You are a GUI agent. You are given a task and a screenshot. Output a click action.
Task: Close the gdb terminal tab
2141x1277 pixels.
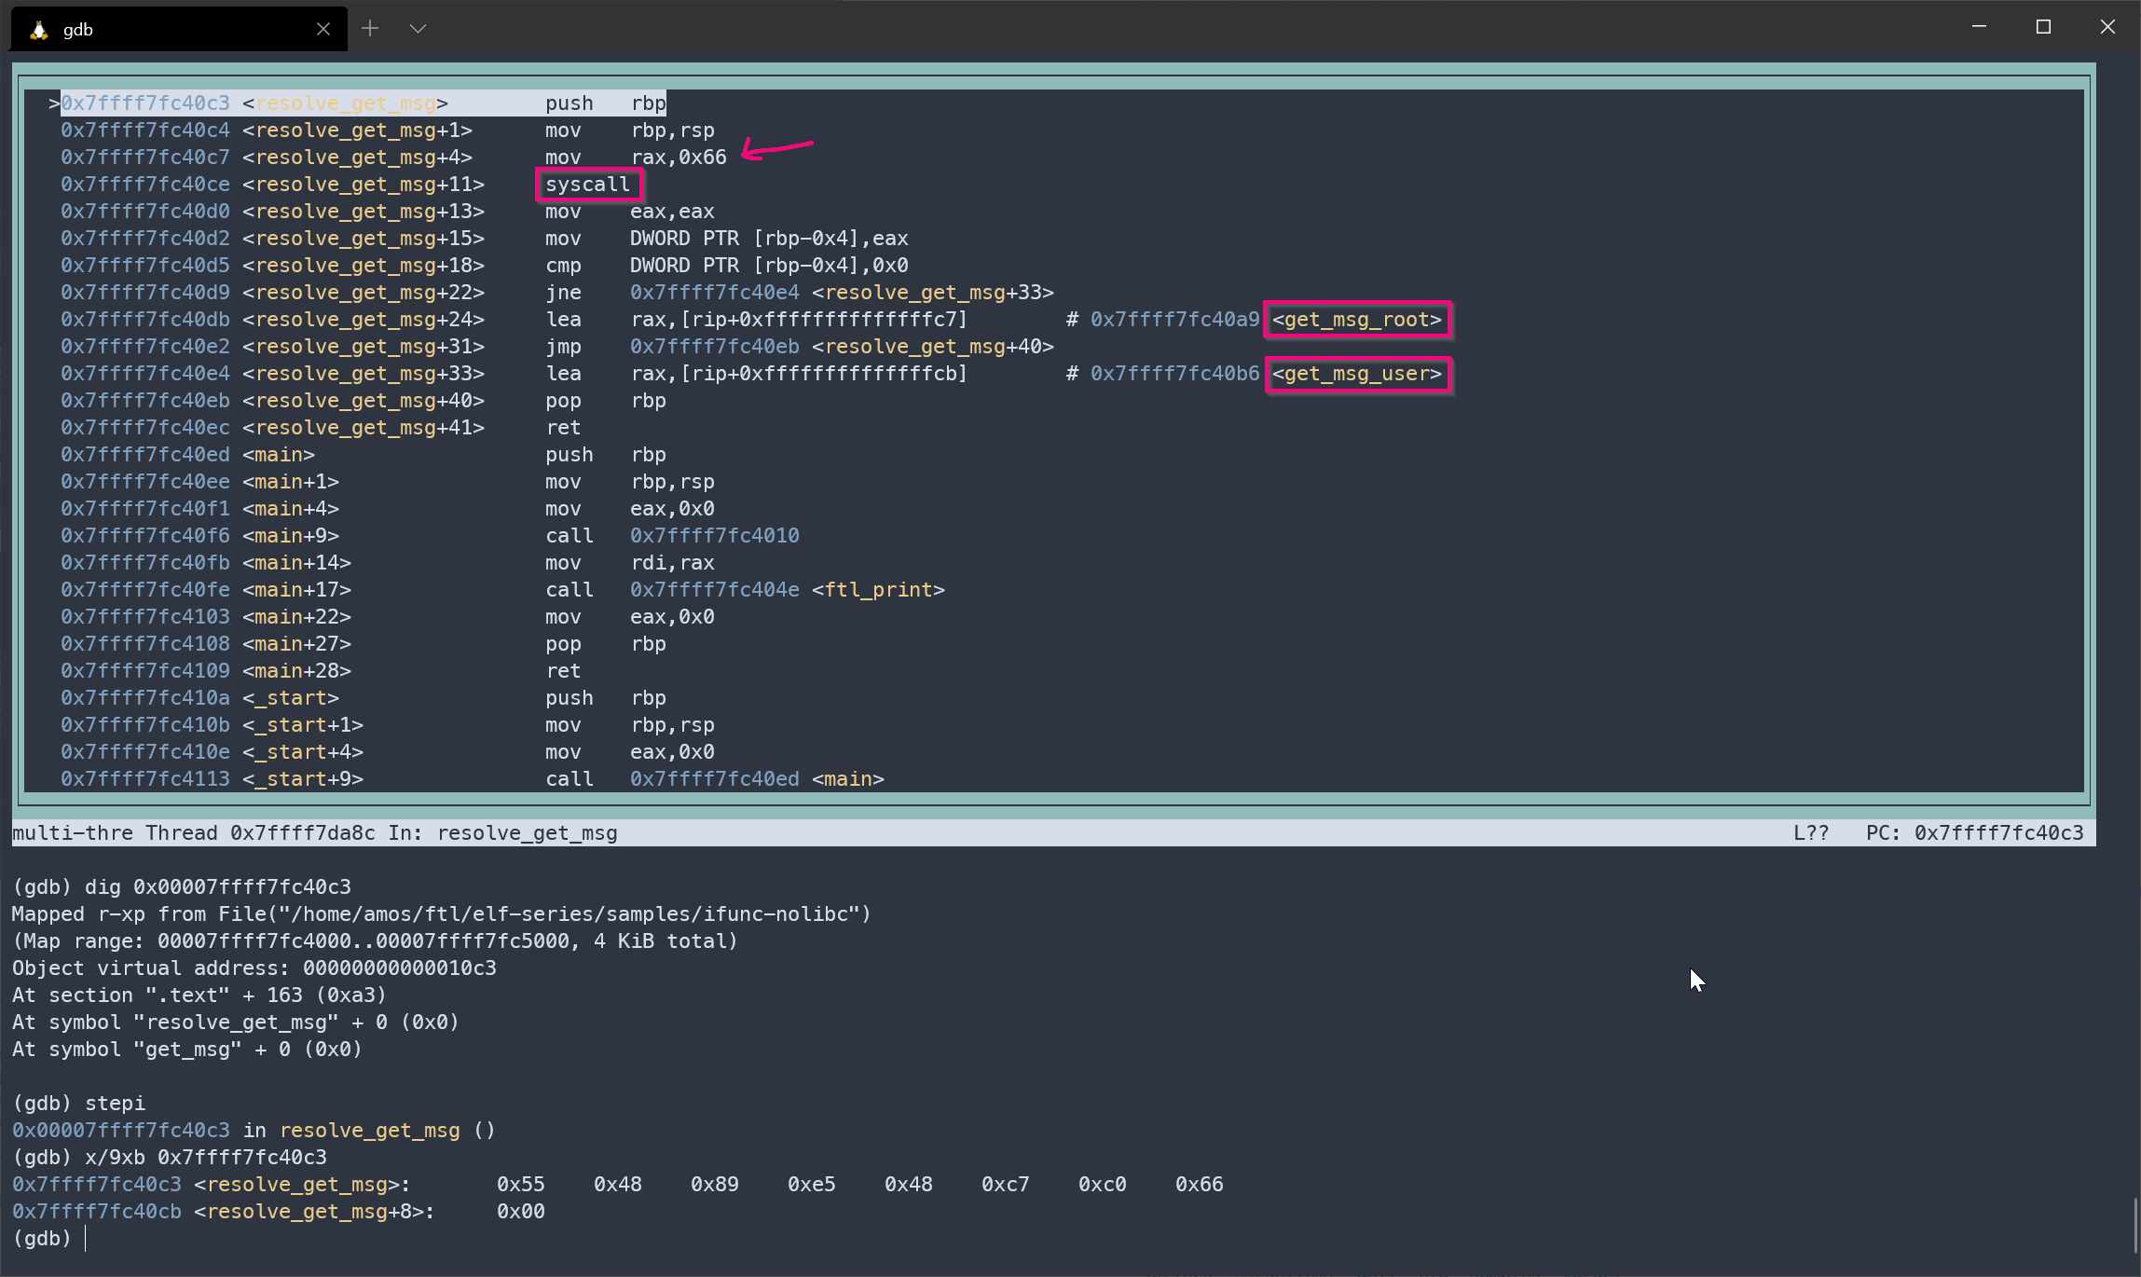(323, 29)
